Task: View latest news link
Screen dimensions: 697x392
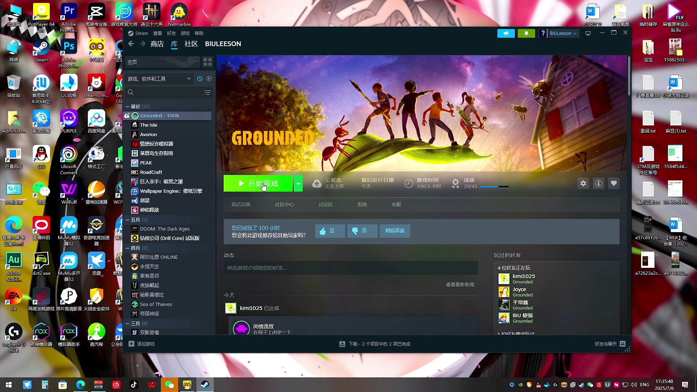Action: click(460, 285)
